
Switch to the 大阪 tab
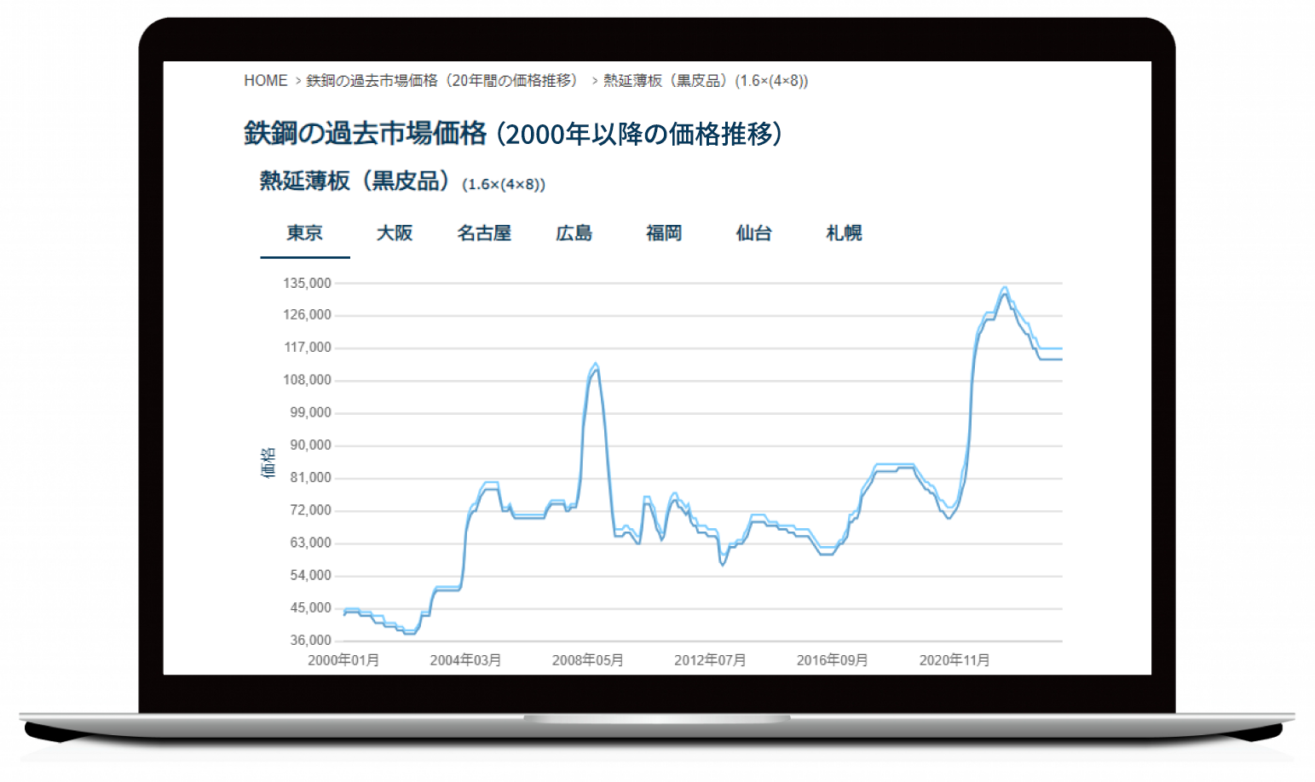click(395, 233)
